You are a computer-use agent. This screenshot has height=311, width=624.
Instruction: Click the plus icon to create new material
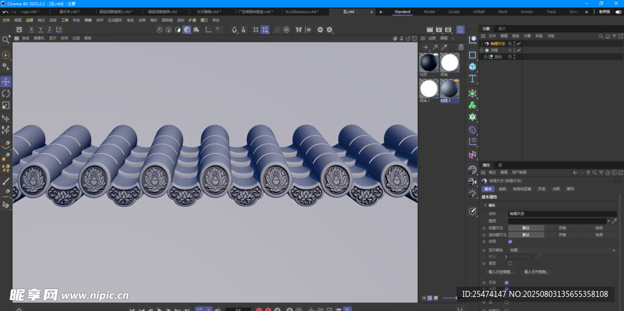[x=426, y=47]
